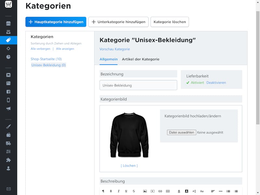The image size is (260, 195).
Task: Select the Allgemein tab
Action: point(109,59)
